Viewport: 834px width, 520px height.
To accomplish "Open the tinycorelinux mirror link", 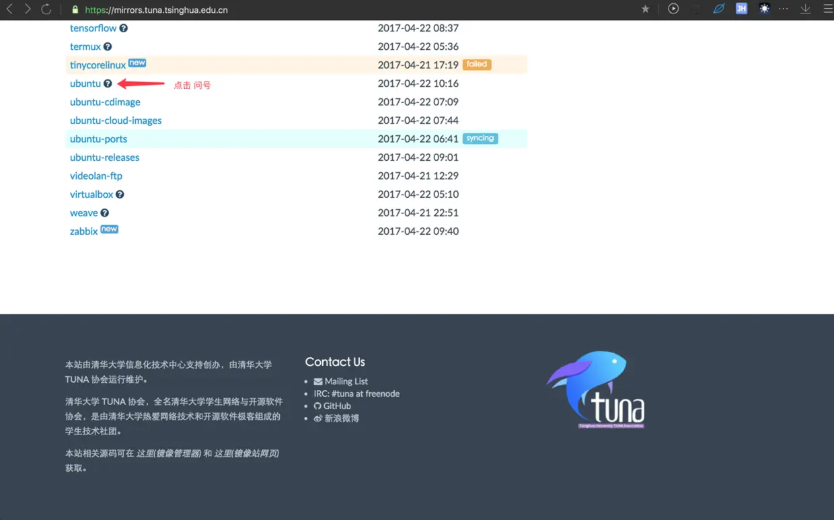I will pos(98,65).
